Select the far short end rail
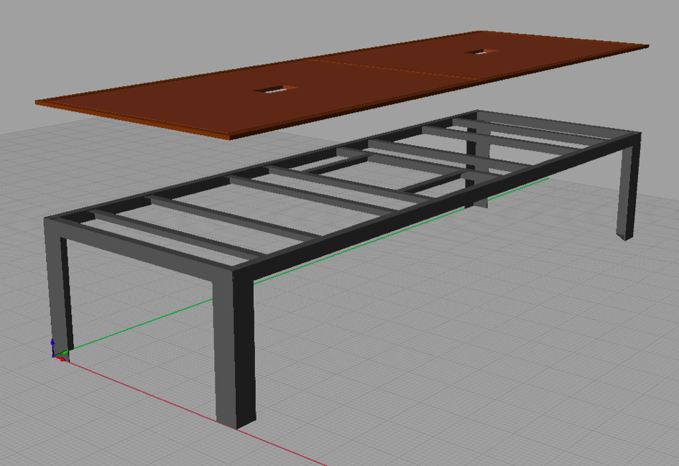The image size is (679, 466). point(560,124)
